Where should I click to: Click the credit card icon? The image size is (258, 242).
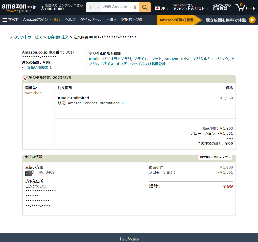click(x=30, y=173)
